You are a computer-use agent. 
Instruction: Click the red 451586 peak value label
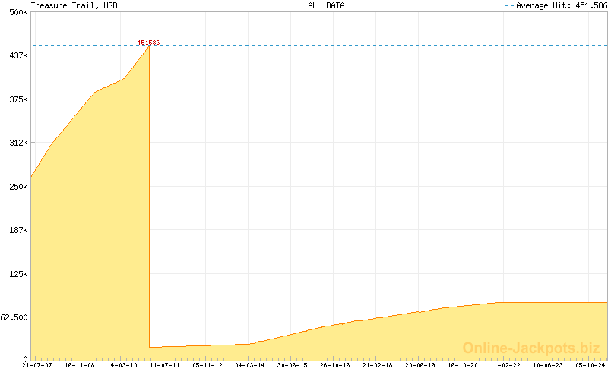(148, 43)
